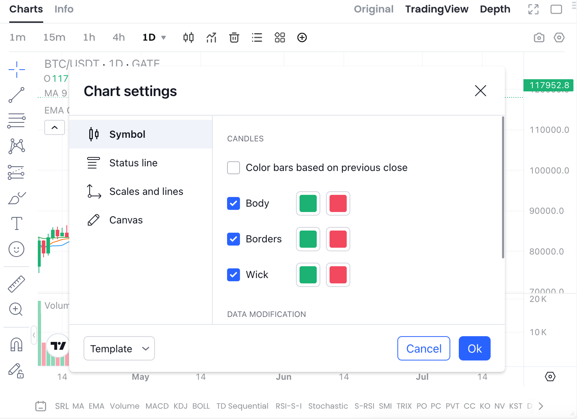The height and width of the screenshot is (419, 577).
Task: Select the ruler measure tool
Action: (16, 284)
